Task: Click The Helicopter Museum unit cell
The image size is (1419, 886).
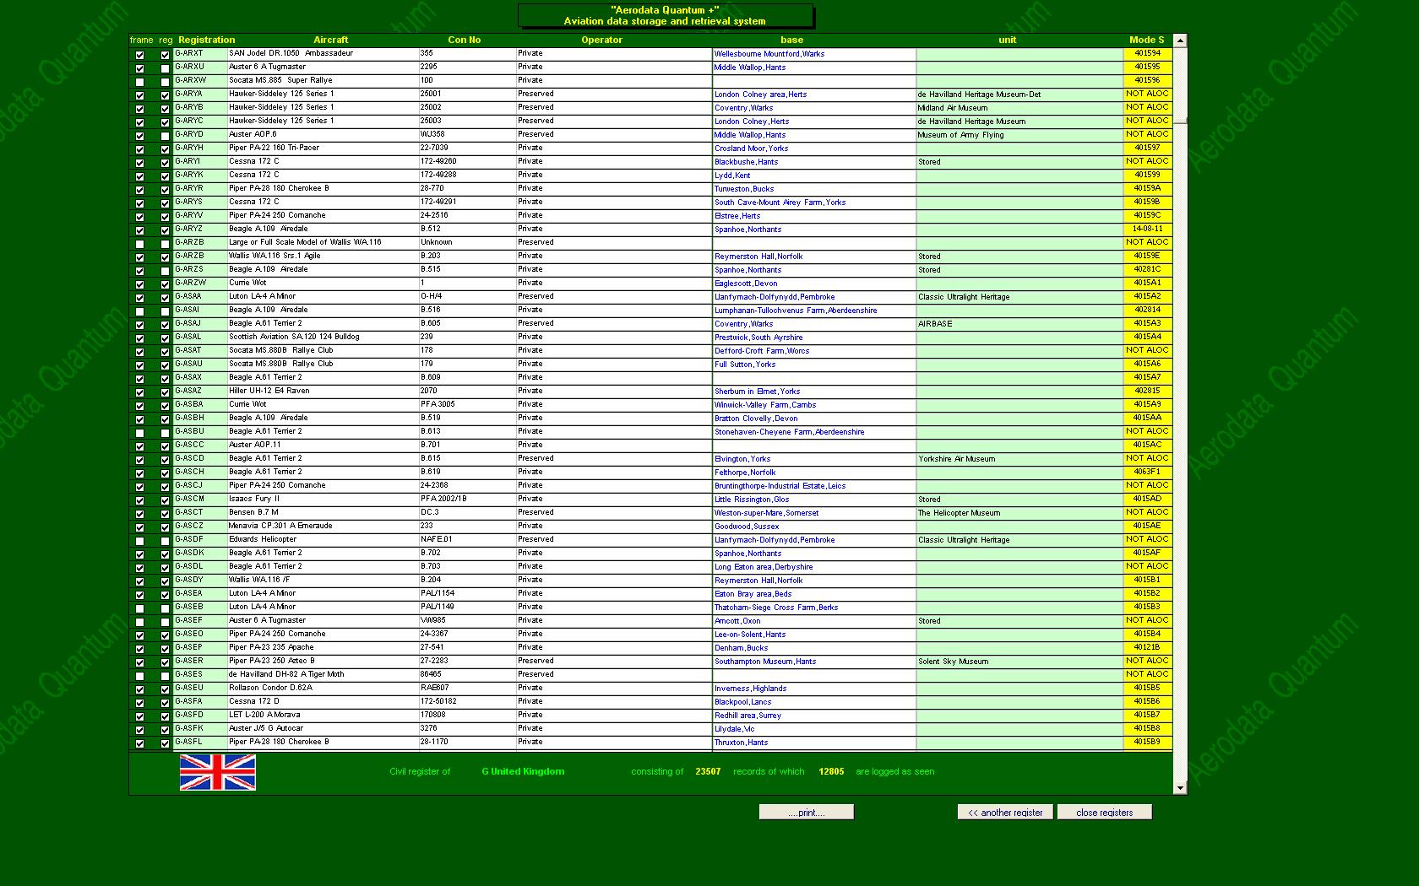Action: tap(1019, 513)
